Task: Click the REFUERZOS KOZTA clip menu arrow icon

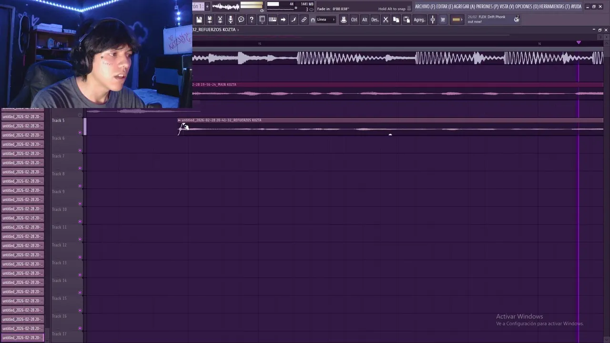Action: point(179,120)
